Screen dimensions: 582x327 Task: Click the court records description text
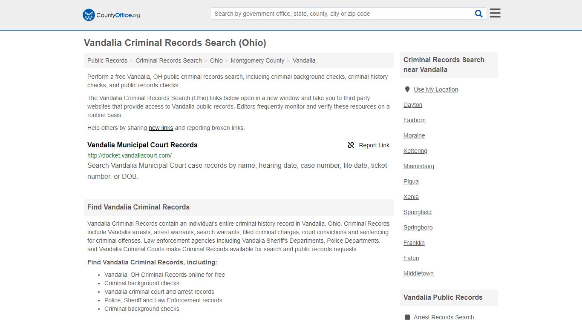[237, 171]
